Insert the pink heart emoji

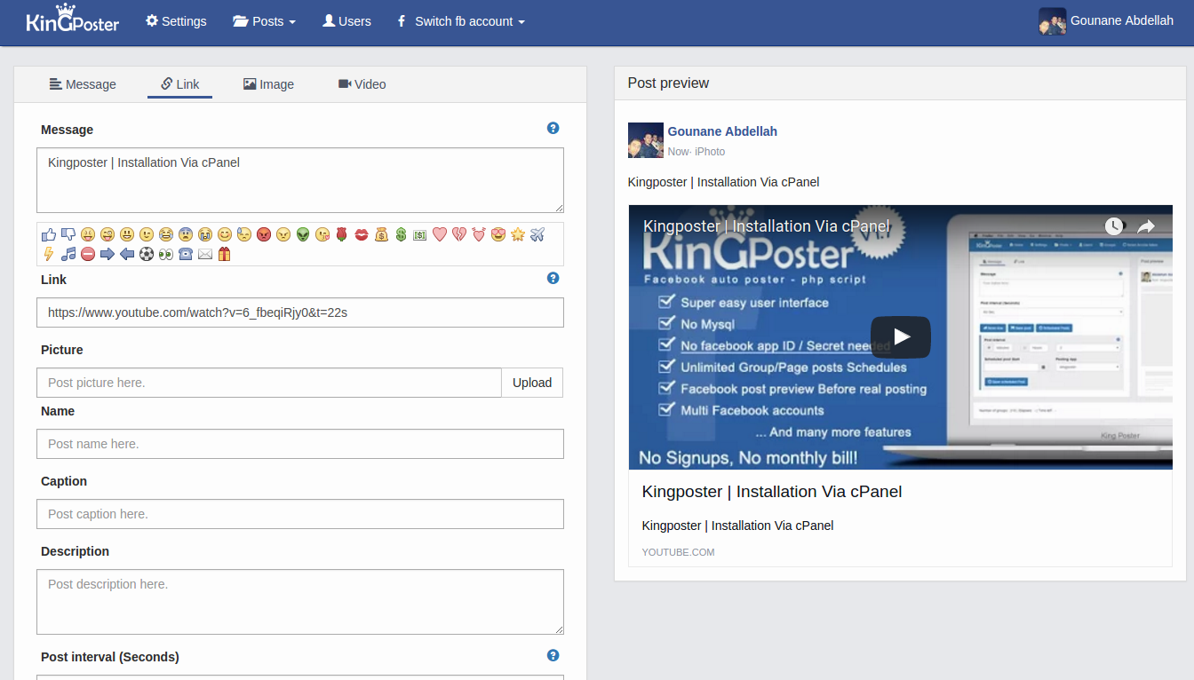coord(440,234)
